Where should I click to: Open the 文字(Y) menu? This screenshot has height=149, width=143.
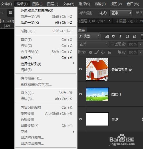(68, 4)
